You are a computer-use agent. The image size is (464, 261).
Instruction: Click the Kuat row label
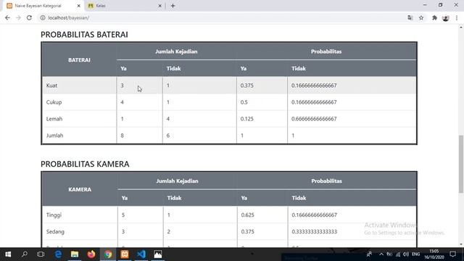pos(51,86)
